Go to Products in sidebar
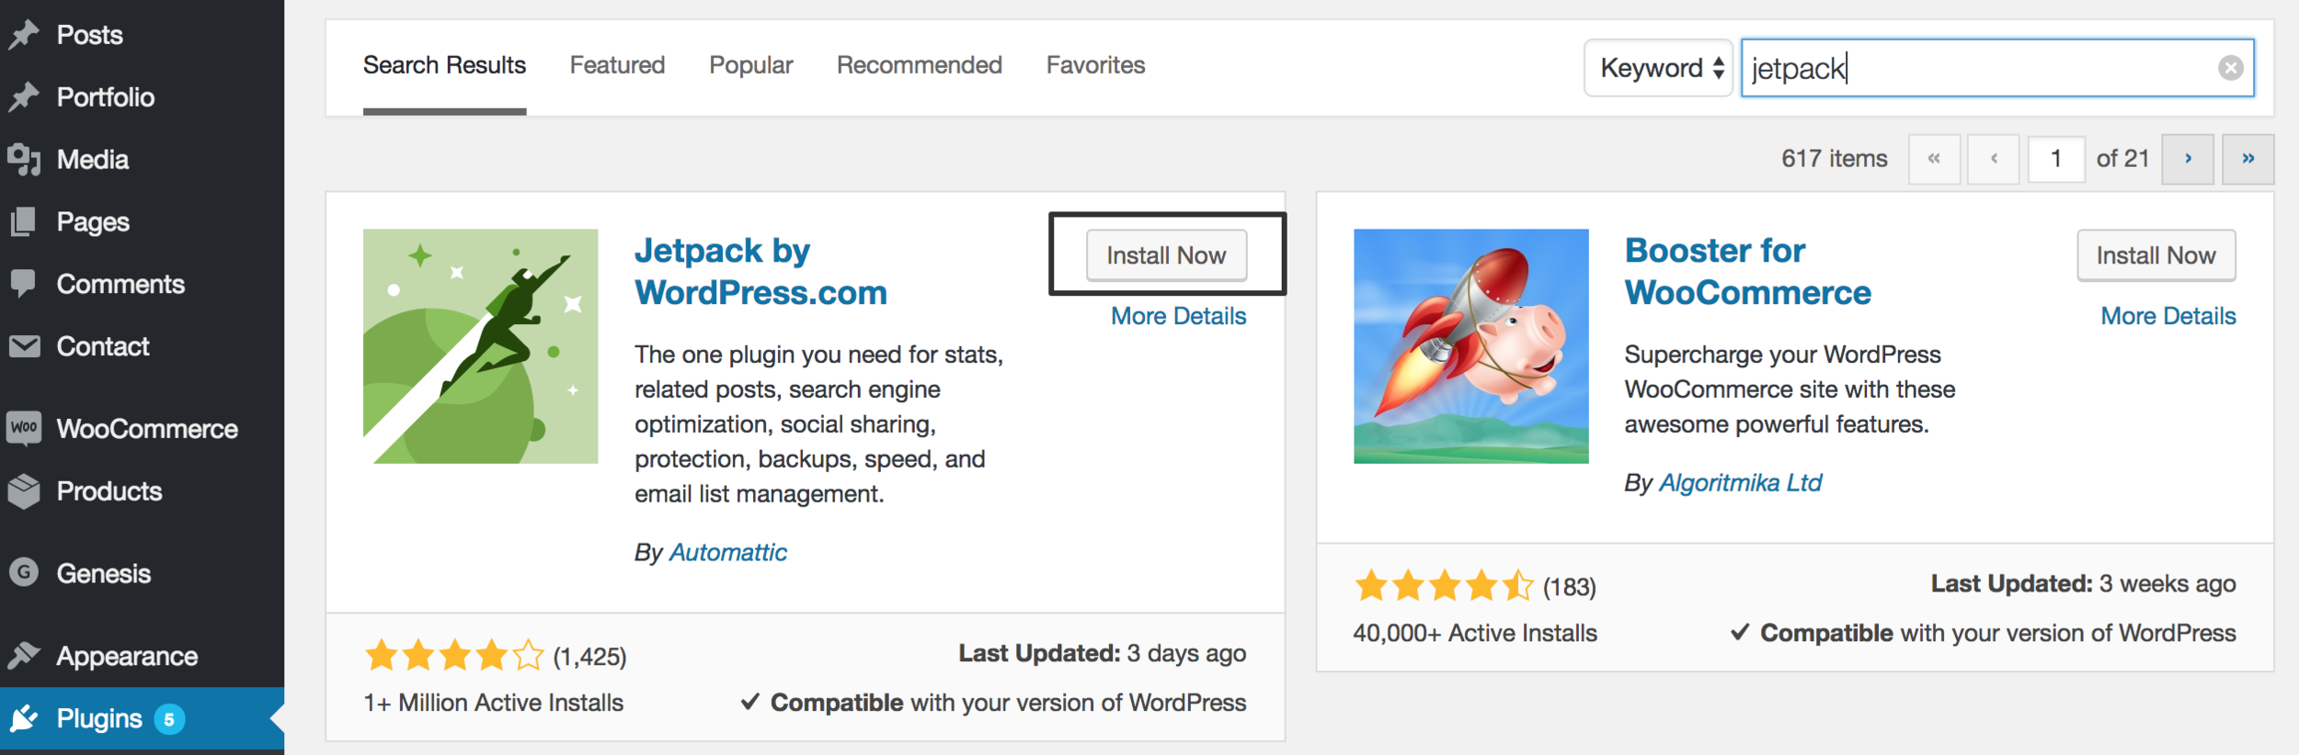 [x=109, y=491]
